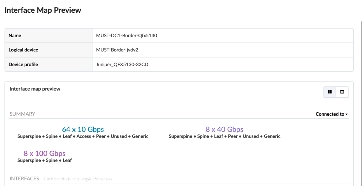Click the role list under 8 x 40 Gbps

[224, 136]
